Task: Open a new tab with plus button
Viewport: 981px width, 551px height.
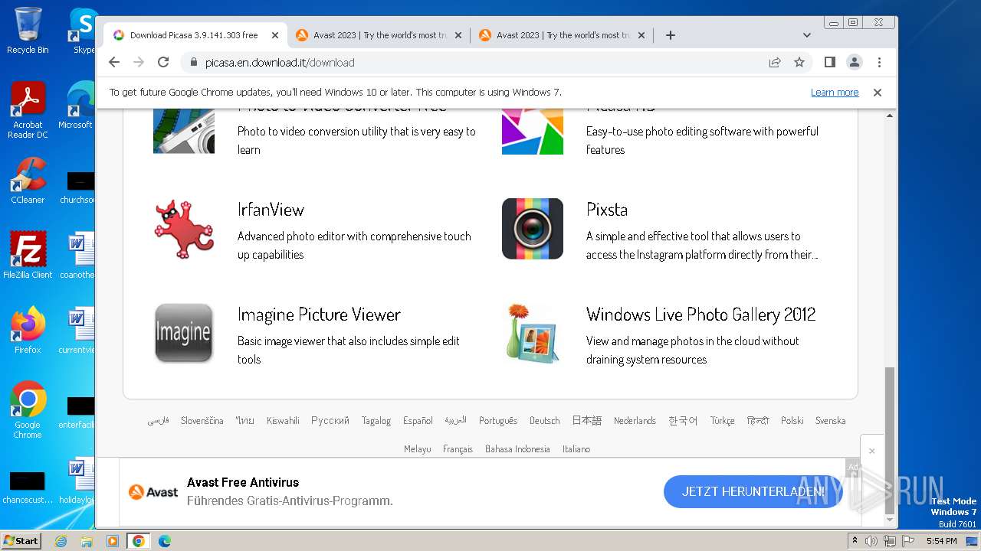Action: click(670, 35)
